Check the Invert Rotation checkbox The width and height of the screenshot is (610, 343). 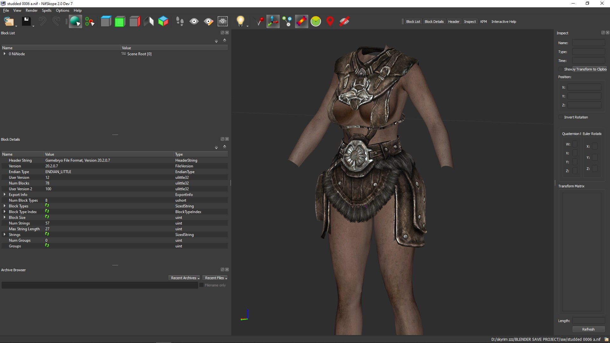click(561, 117)
